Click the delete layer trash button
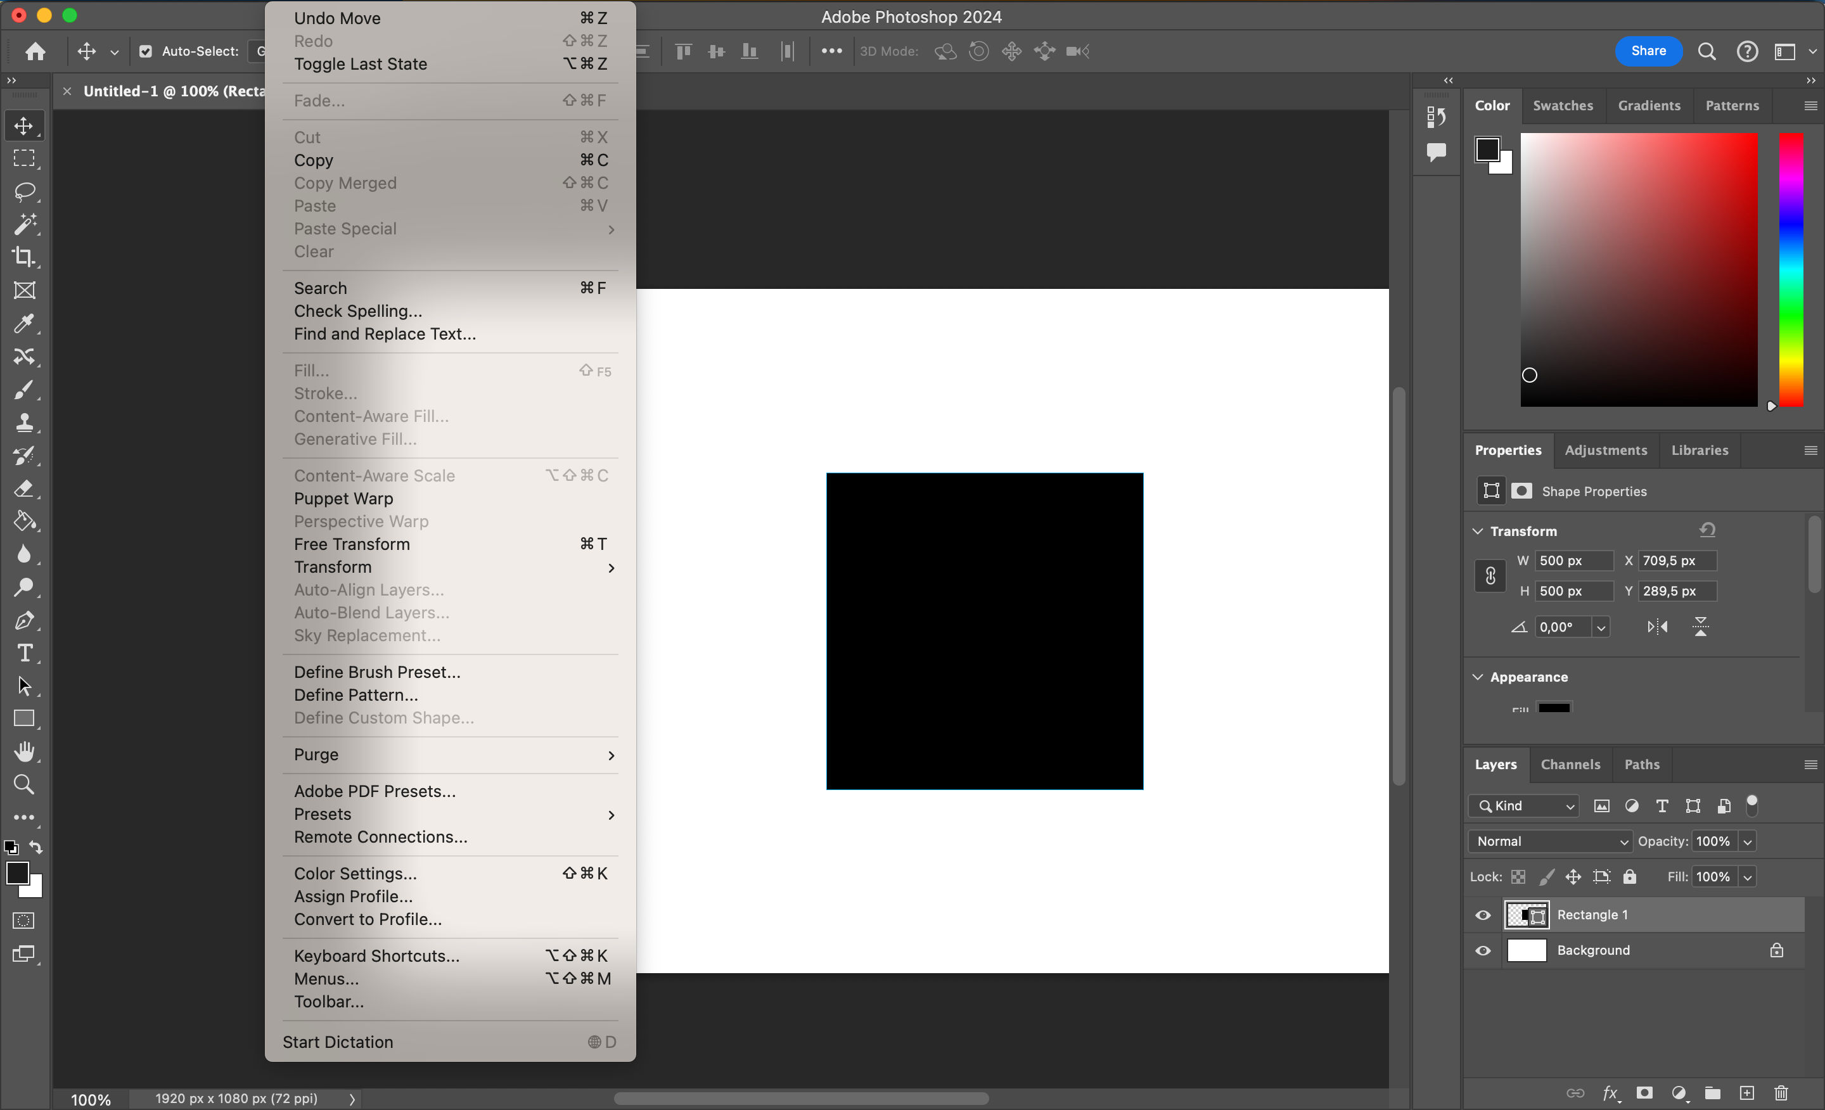The width and height of the screenshot is (1825, 1110). coord(1781,1094)
